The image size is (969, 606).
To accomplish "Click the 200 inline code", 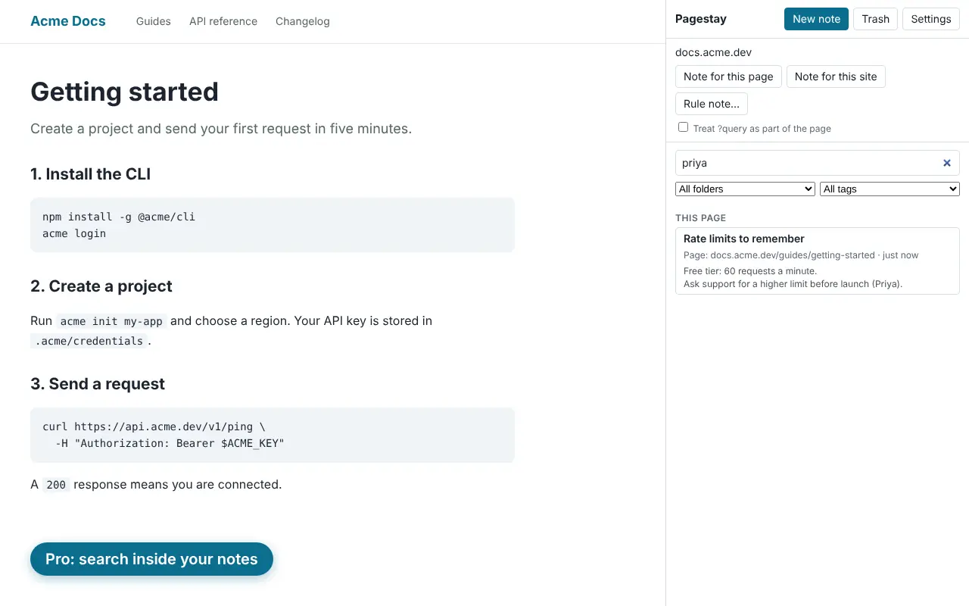I will click(56, 485).
